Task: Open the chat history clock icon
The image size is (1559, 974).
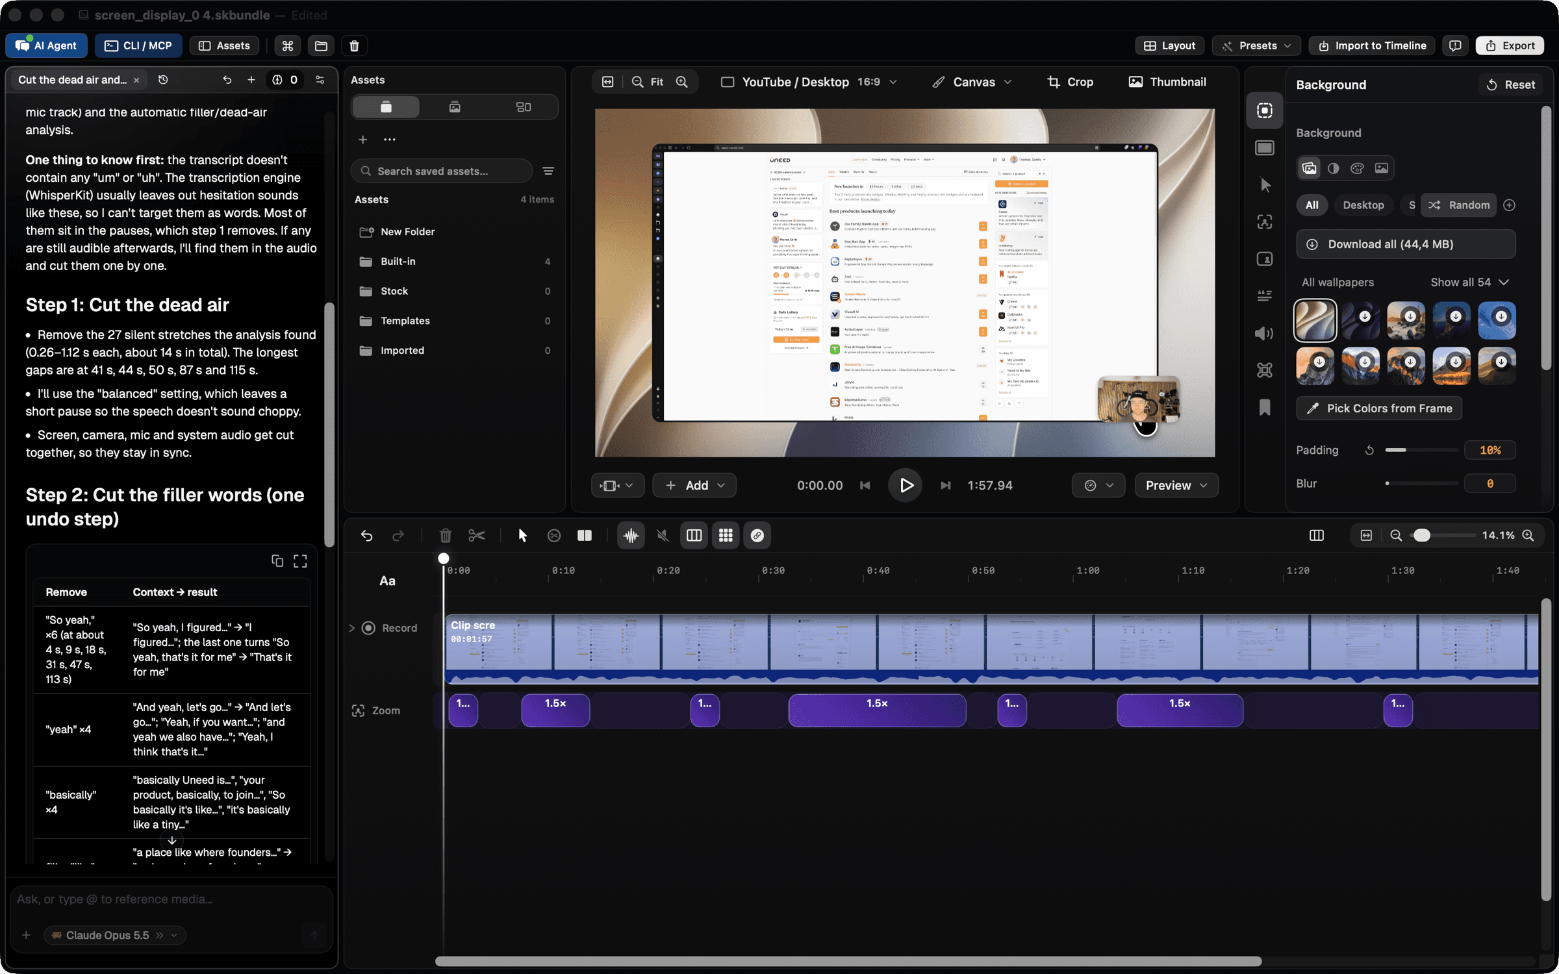Action: [163, 79]
